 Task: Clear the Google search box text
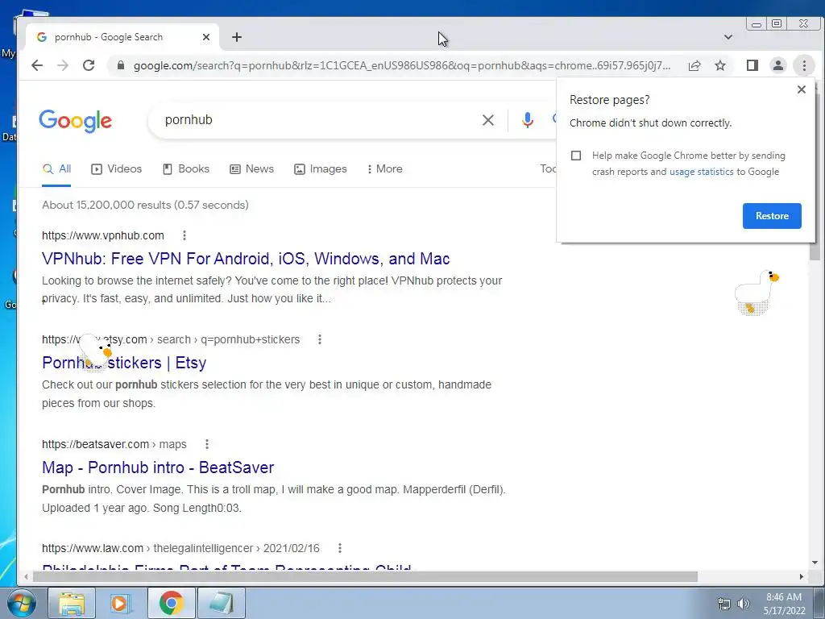[x=488, y=120]
